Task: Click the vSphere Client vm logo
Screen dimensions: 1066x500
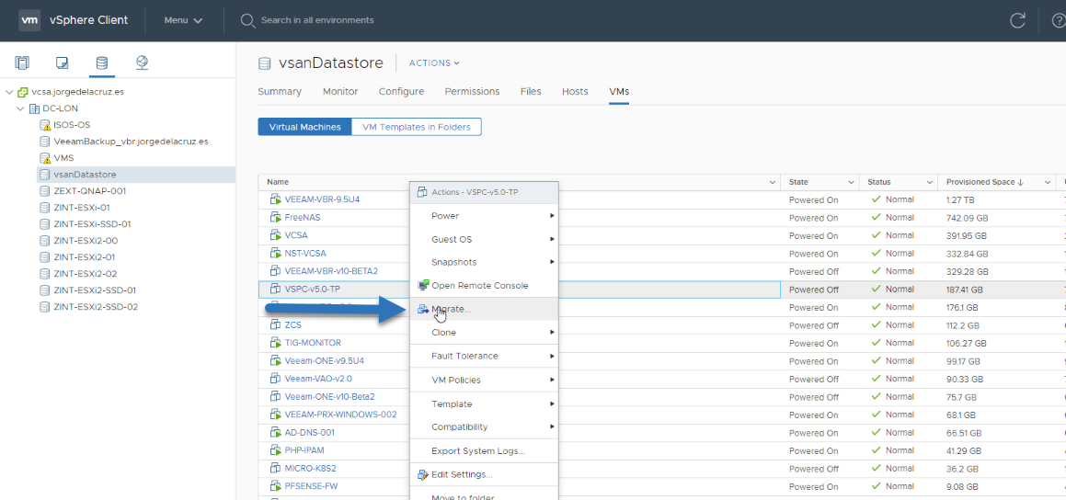Action: pyautogui.click(x=29, y=19)
